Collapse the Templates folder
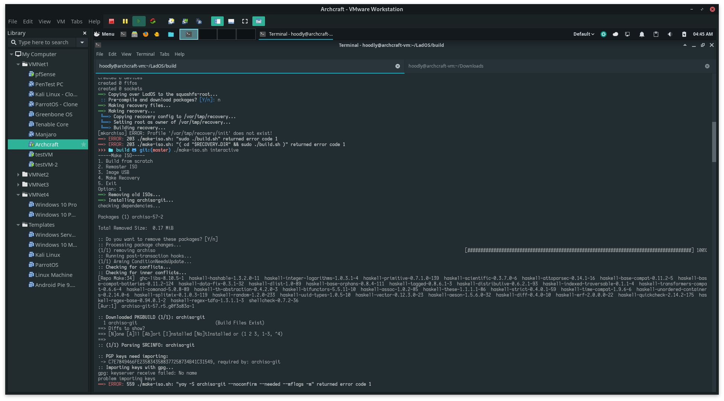 [x=18, y=225]
